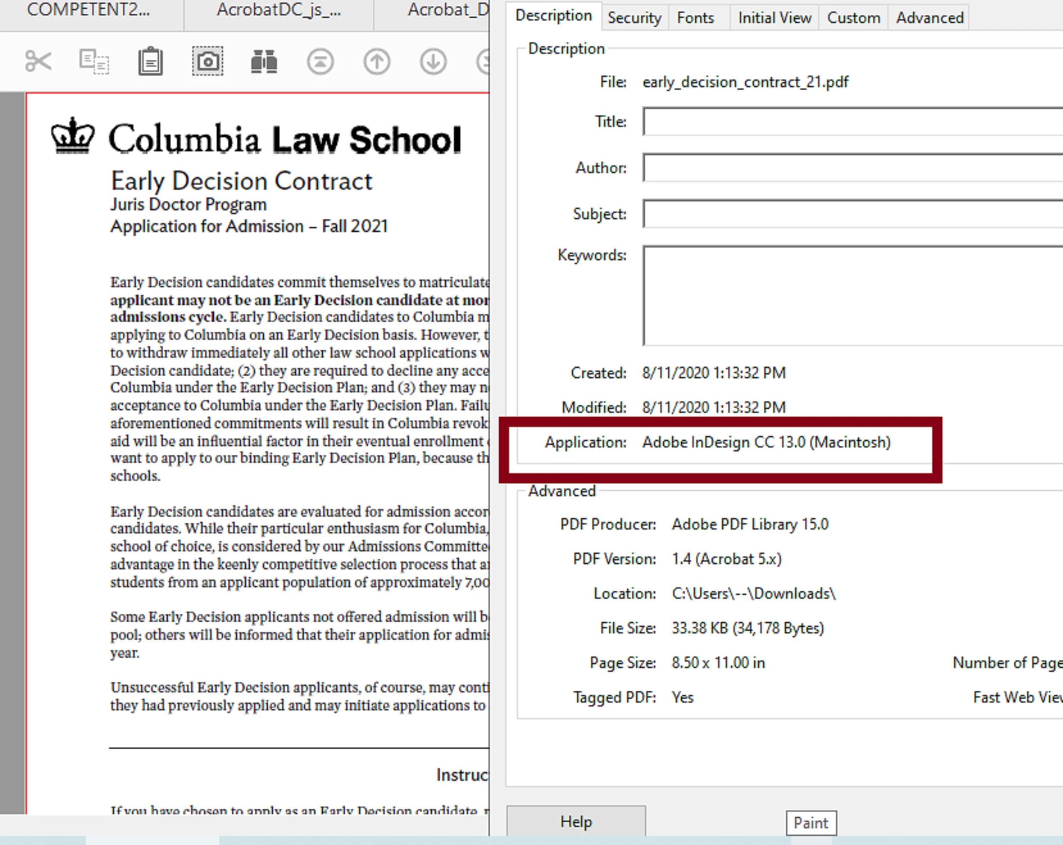Switch to the COMPETENT2 document tab
Screen dimensions: 1063x845
89,10
